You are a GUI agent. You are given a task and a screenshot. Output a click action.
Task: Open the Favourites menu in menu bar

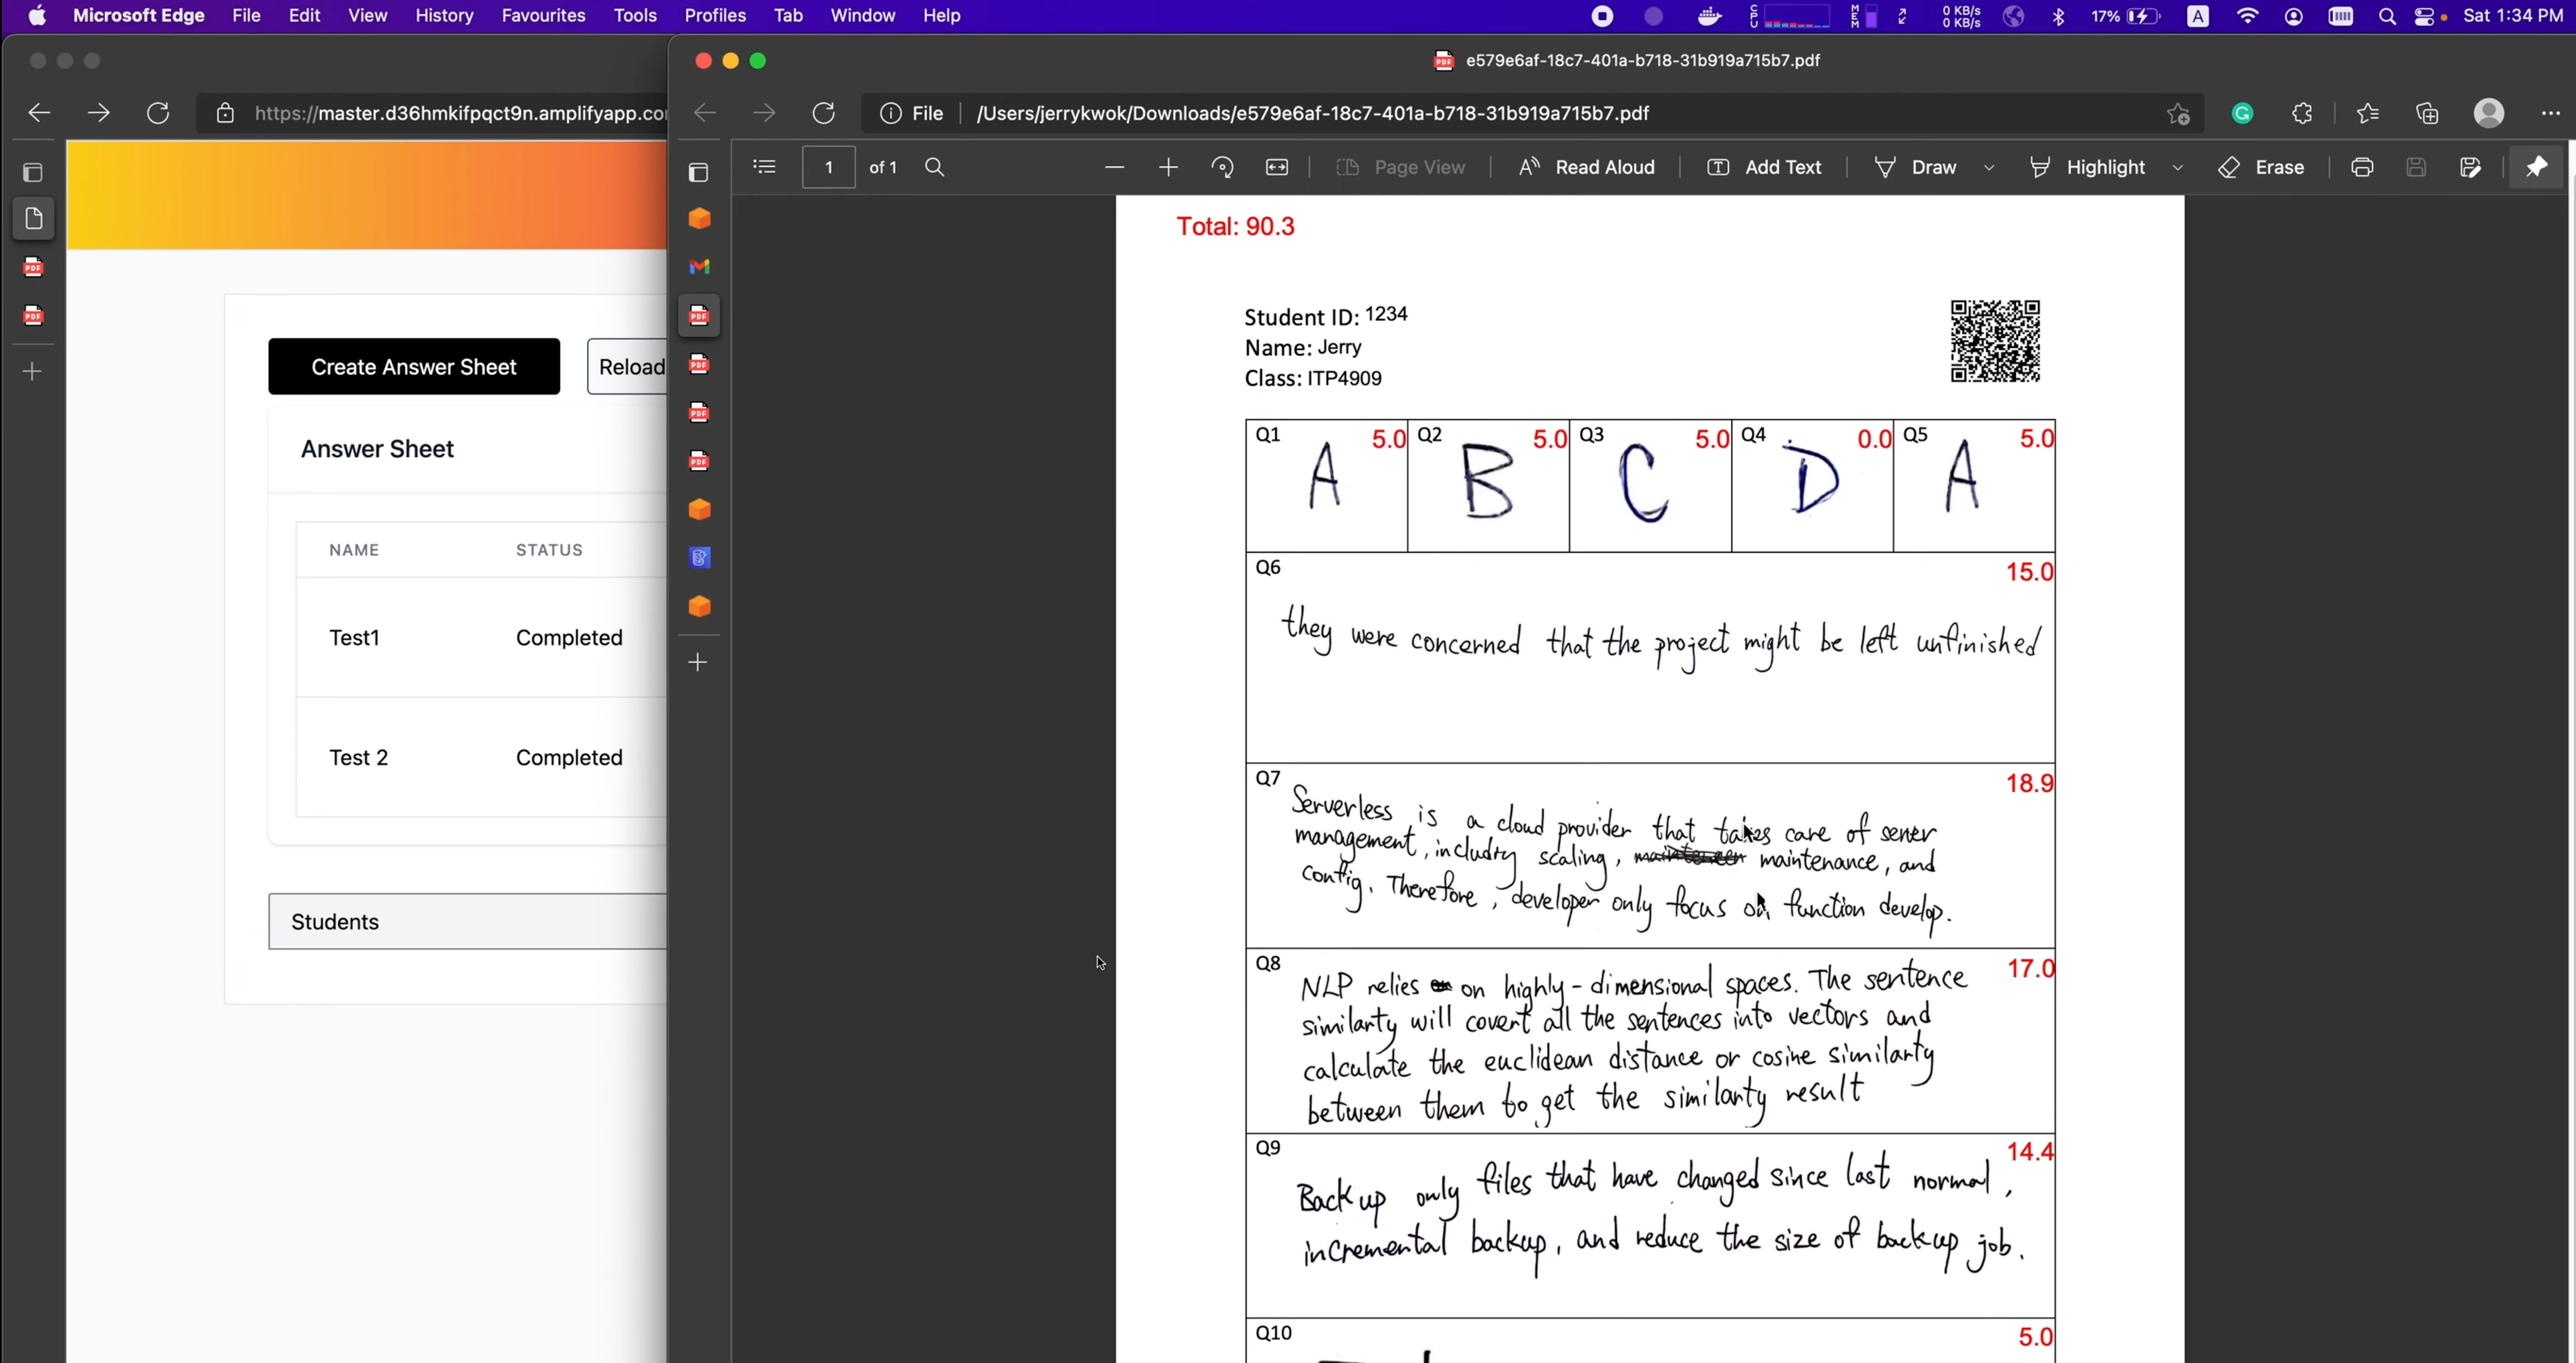point(543,16)
